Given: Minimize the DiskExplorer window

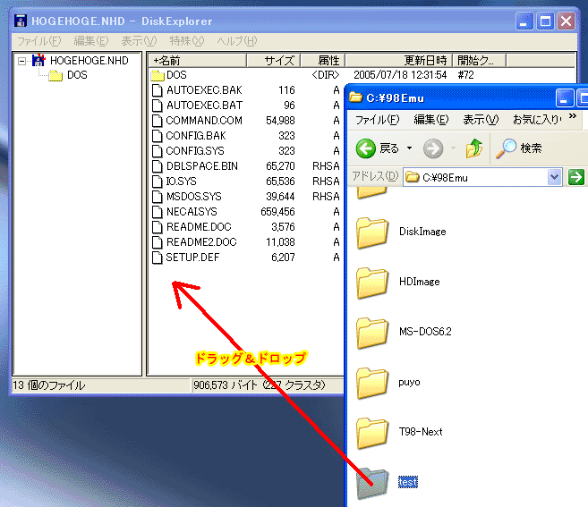Looking at the screenshot, I should 524,21.
